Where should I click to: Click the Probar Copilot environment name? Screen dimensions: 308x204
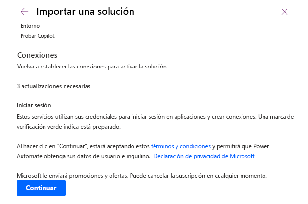coord(38,36)
